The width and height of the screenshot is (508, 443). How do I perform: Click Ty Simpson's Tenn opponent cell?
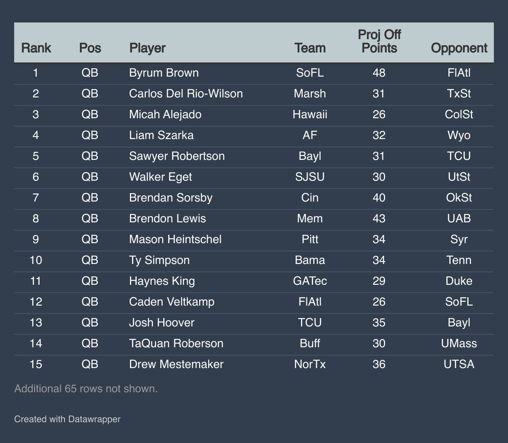coord(459,260)
